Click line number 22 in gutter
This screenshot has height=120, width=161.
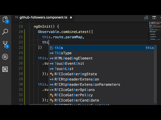21,42
